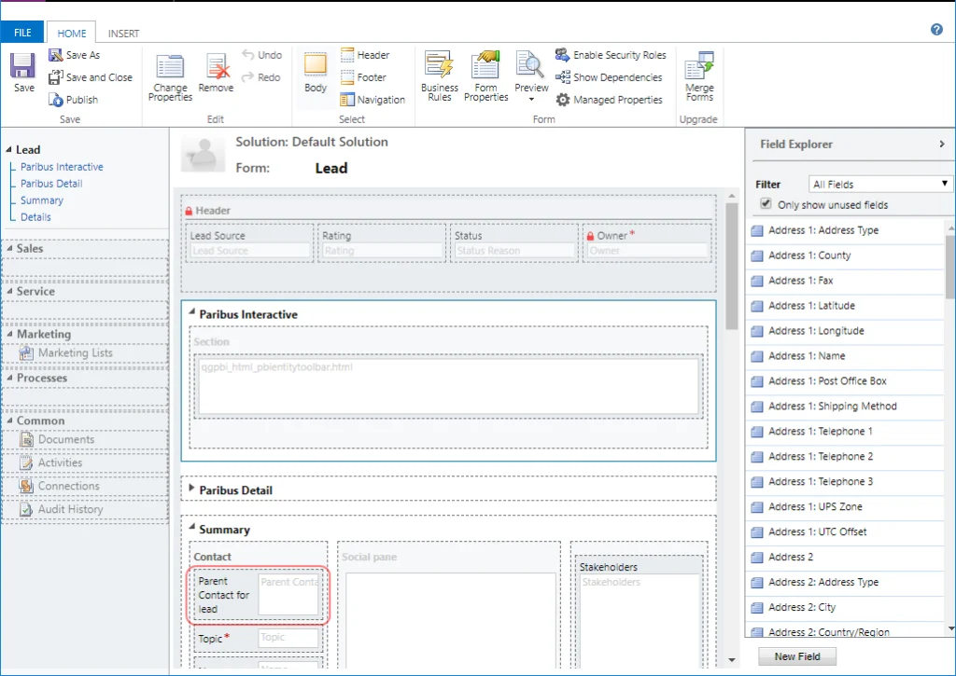Collapse the Marketing navigation group
The width and height of the screenshot is (956, 676).
coord(9,334)
